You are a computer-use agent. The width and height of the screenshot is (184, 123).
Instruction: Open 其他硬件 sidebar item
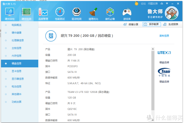(20, 94)
